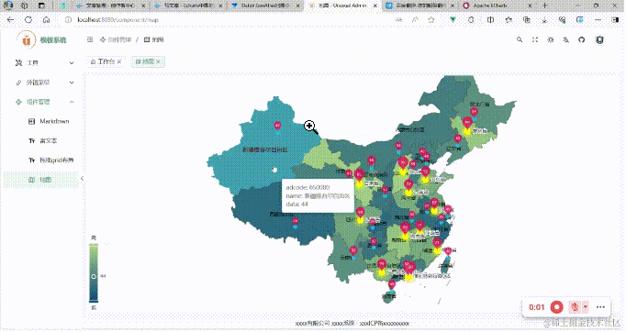
Task: Open the 富文本 menu item
Action: (41, 140)
